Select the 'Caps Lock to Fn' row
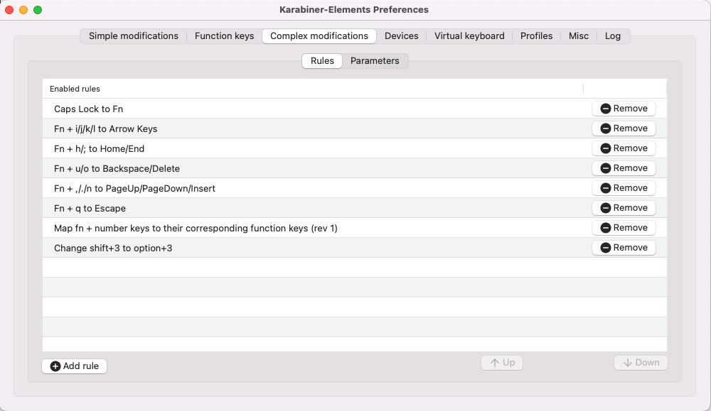The width and height of the screenshot is (711, 411). click(355, 109)
